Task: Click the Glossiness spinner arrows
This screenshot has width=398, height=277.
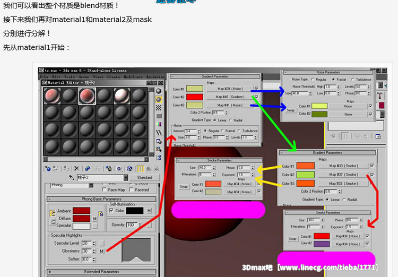Action: [x=94, y=251]
